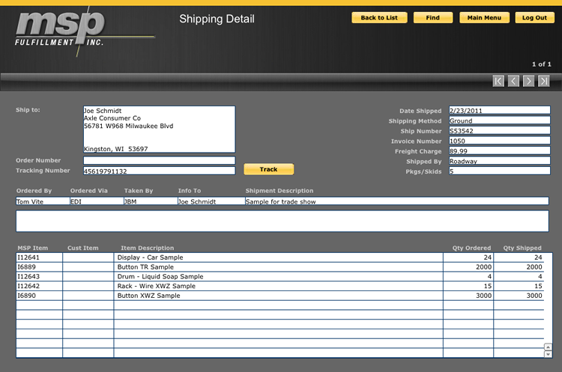Click the Date Shipped field
Viewport: 562px width, 372px height.
click(x=499, y=111)
